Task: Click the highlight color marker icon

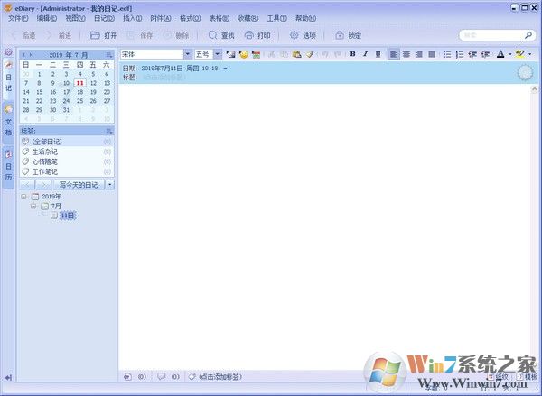Action: [520, 54]
